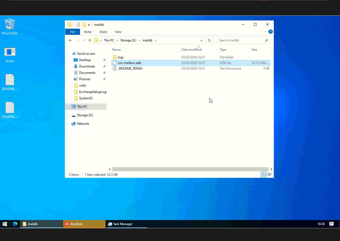Click This PC in the address bar
This screenshot has height=241, width=340.
click(109, 40)
